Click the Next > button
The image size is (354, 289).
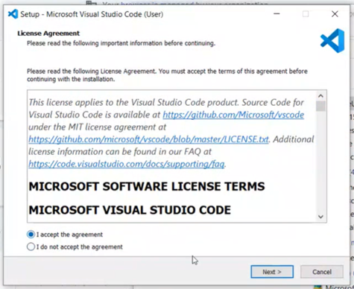(272, 272)
